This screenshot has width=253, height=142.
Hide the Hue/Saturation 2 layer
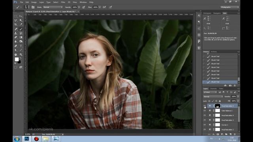(x=205, y=129)
